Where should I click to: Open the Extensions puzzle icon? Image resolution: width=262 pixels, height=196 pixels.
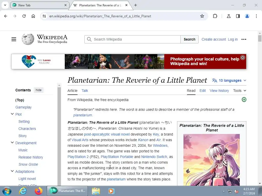(215, 16)
